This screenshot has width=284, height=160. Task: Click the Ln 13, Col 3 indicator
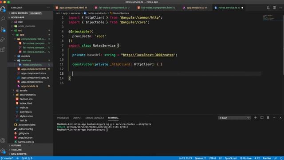click(185, 158)
